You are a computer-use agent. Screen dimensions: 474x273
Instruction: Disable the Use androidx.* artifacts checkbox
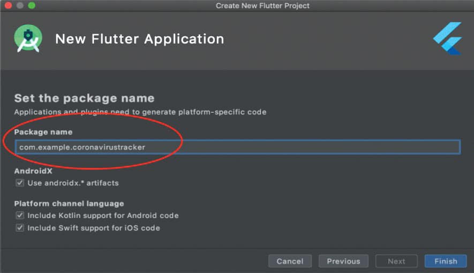click(20, 183)
